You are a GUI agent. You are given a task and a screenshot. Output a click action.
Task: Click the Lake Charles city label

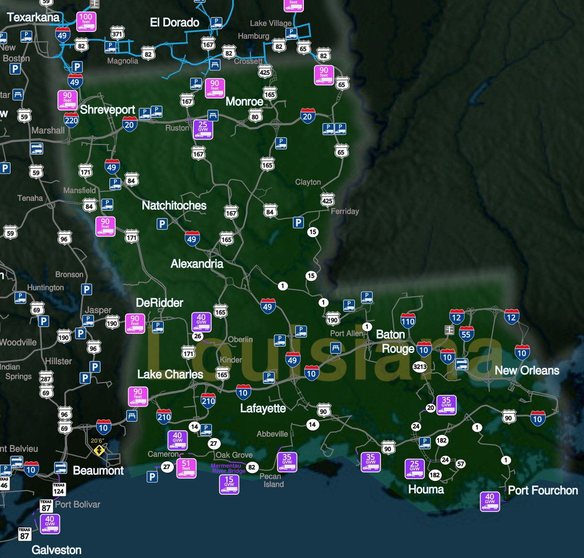[170, 374]
